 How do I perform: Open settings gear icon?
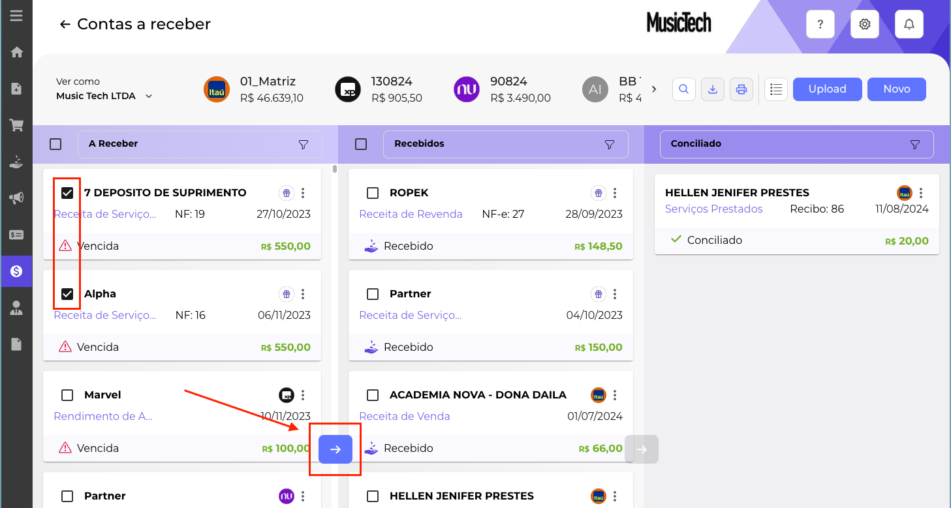click(865, 25)
